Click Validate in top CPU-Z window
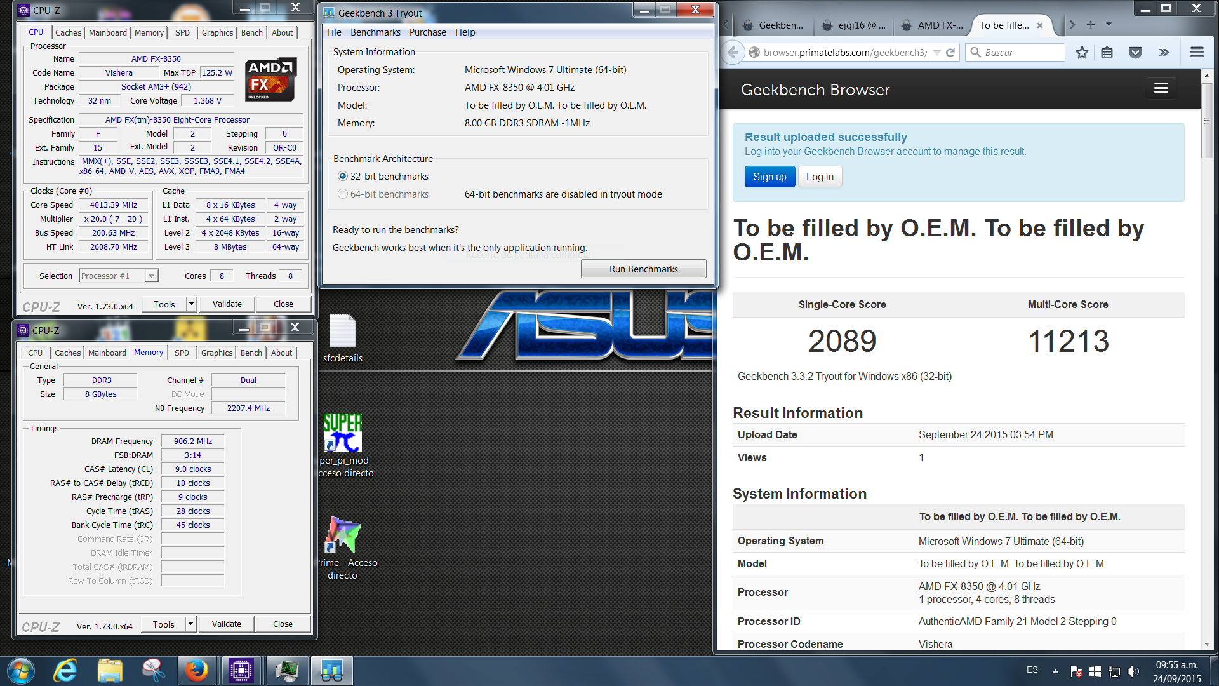This screenshot has width=1219, height=686. coord(227,304)
